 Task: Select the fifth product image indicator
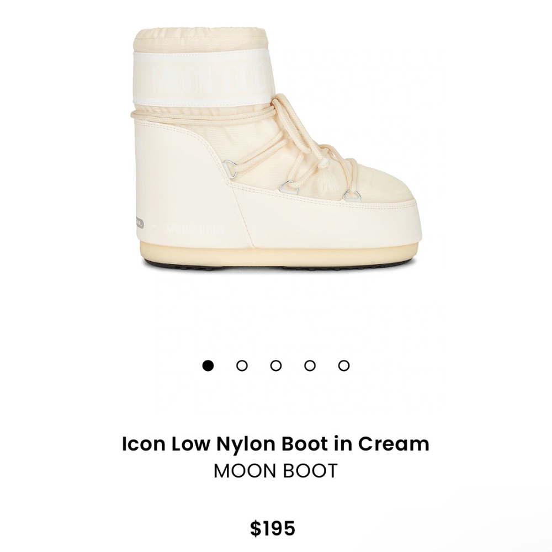(x=344, y=364)
